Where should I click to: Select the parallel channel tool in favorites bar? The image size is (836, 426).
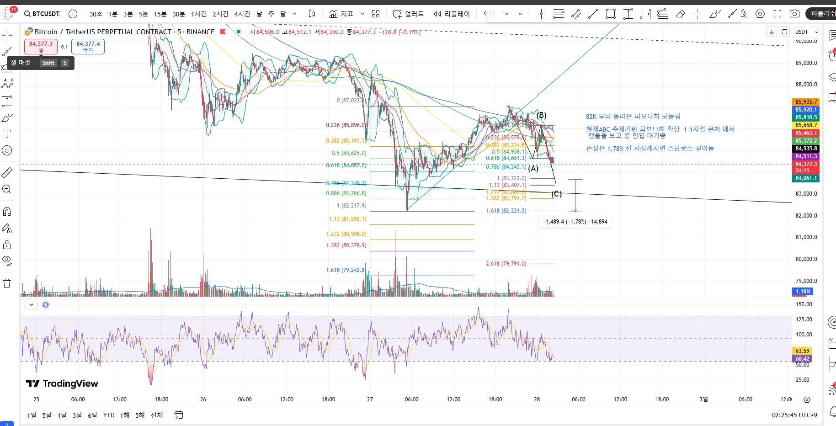tap(576, 14)
